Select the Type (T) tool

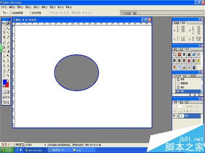[8, 61]
